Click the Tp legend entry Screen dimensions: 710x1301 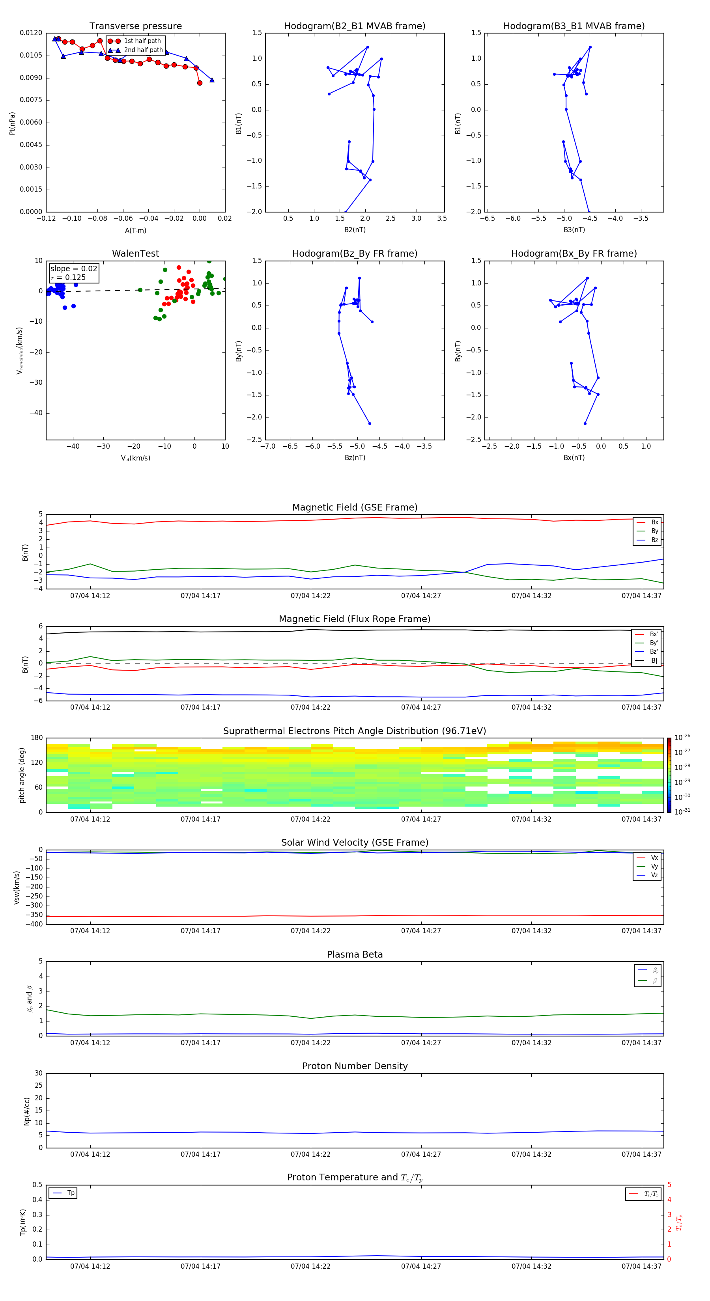pyautogui.click(x=63, y=1193)
